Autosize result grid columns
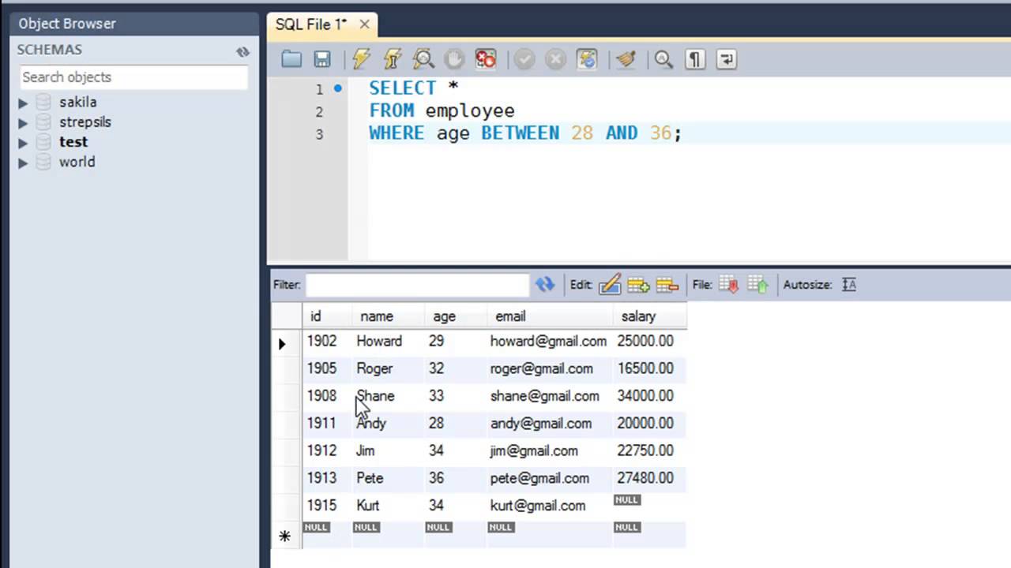Image resolution: width=1011 pixels, height=568 pixels. [849, 285]
